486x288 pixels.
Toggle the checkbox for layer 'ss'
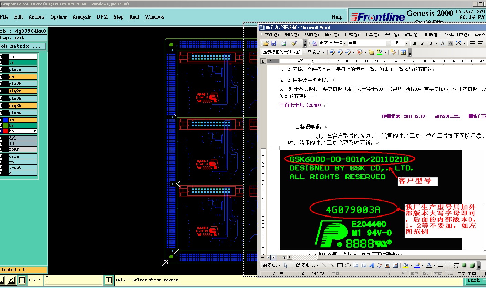click(x=1, y=120)
